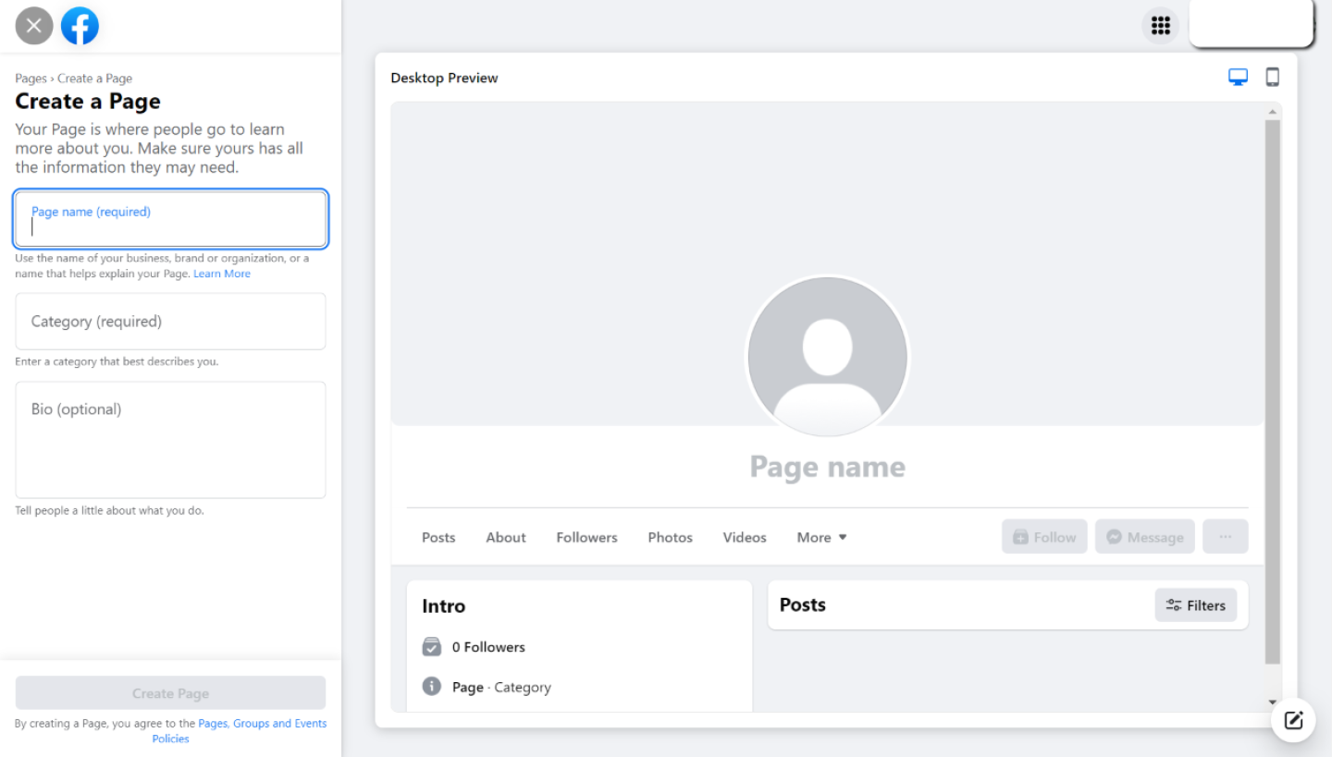Click the info icon beside Page Category
This screenshot has height=757, width=1332.
[432, 687]
